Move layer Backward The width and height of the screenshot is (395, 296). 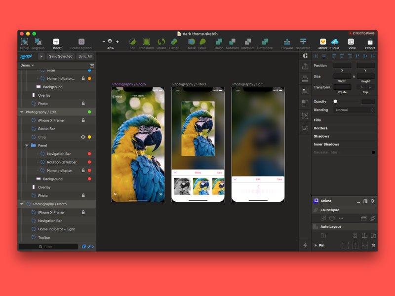coord(303,41)
